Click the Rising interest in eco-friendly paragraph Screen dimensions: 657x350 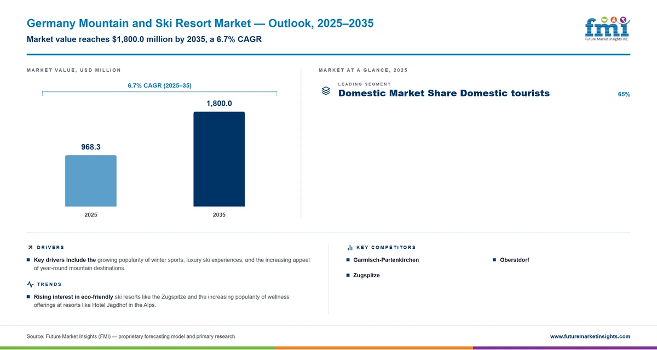click(162, 301)
